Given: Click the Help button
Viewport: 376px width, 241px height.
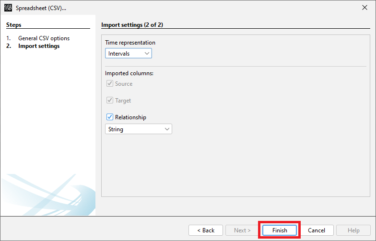Looking at the screenshot, I should tap(353, 230).
